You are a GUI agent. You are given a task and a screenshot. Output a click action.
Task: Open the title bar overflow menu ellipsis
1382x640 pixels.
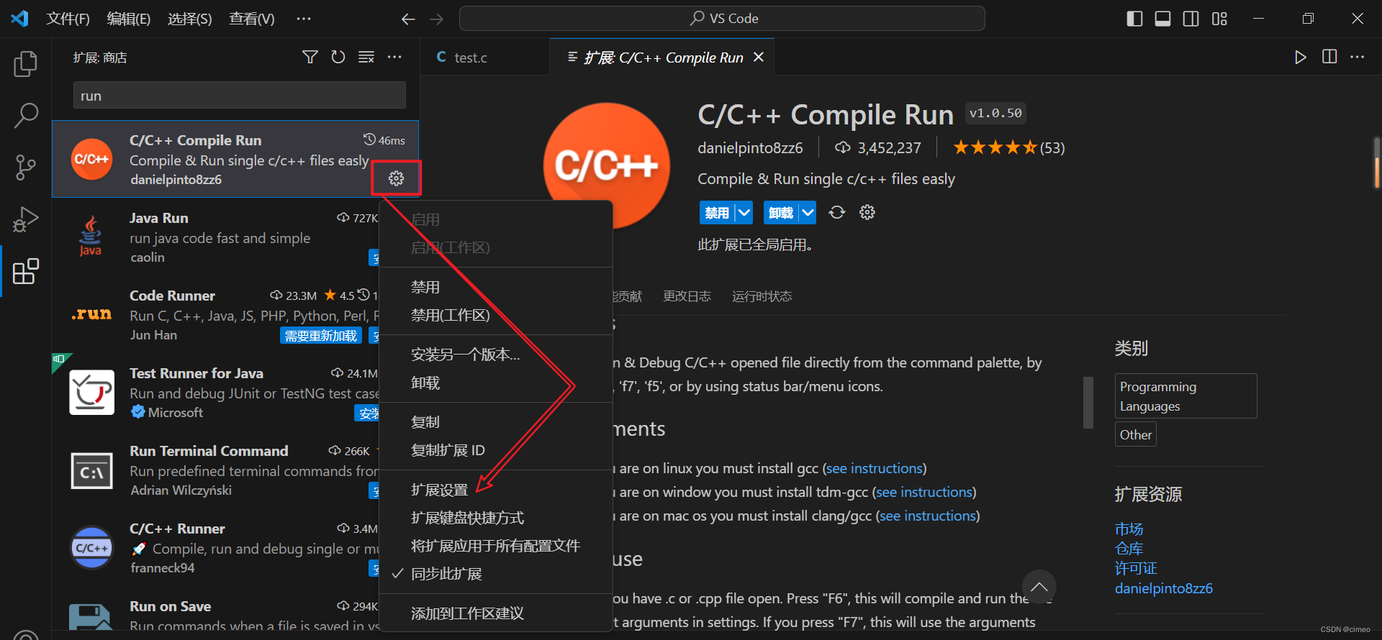(304, 19)
